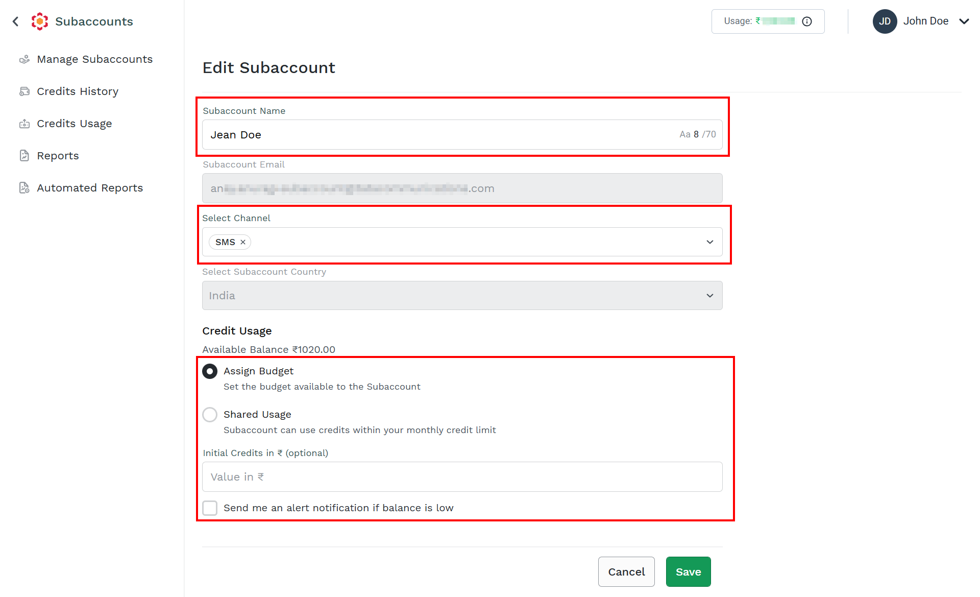Viewport: 980px width, 597px height.
Task: Click the Automated Reports sidebar icon
Action: (24, 188)
